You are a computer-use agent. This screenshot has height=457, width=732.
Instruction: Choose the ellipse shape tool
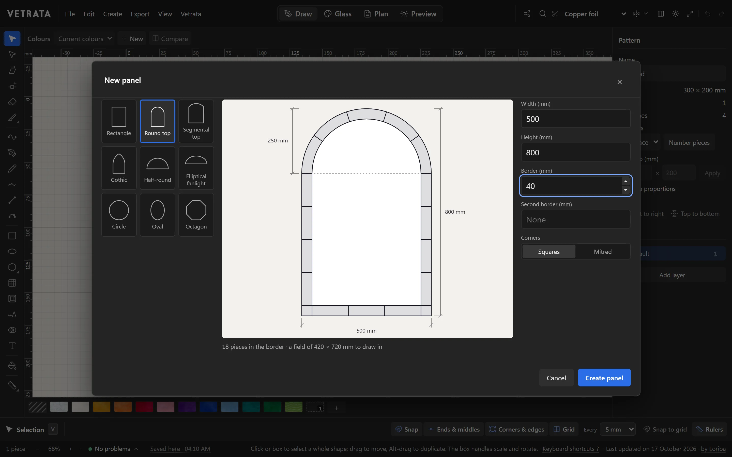pyautogui.click(x=12, y=251)
